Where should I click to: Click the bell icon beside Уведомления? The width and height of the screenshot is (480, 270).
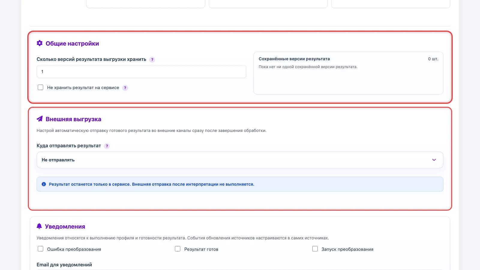(39, 226)
